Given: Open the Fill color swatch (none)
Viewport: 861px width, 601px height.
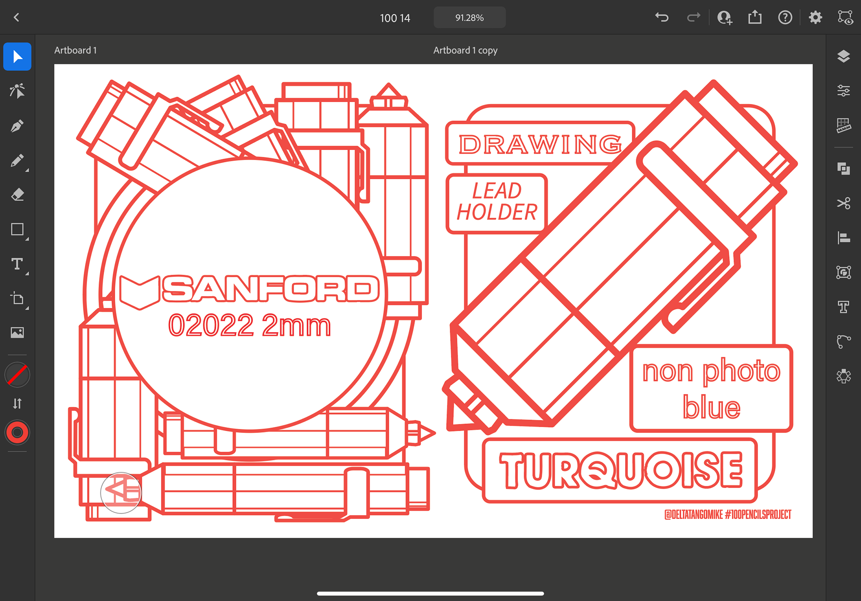Looking at the screenshot, I should [x=17, y=375].
